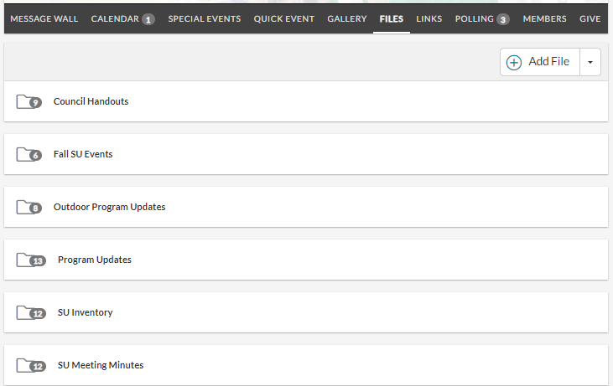
Task: Click the Fall SU Events folder icon
Action: coord(29,155)
